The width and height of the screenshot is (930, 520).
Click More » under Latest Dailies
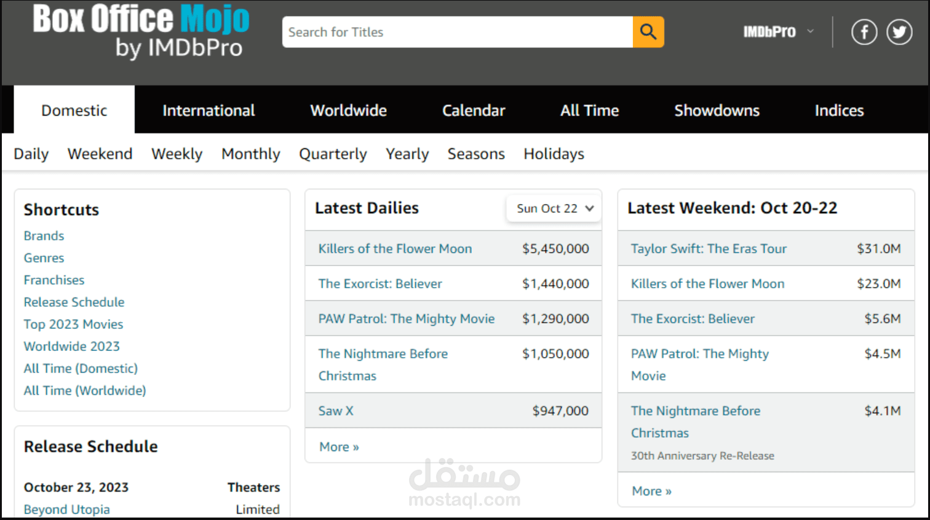point(339,447)
